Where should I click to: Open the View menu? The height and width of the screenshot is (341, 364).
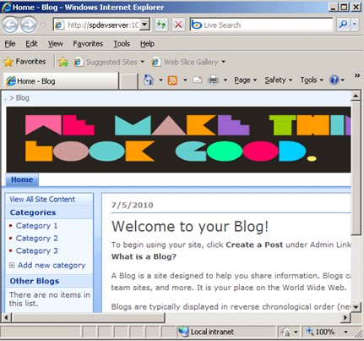coord(55,44)
